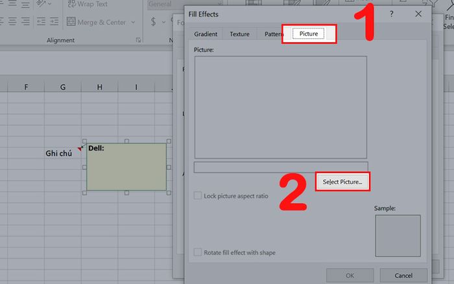Switch to the Pattern tab
The height and width of the screenshot is (284, 454).
coord(273,34)
